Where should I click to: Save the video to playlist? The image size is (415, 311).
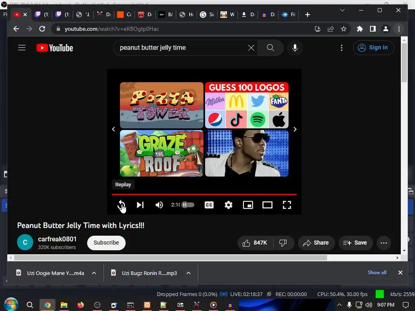tap(355, 243)
